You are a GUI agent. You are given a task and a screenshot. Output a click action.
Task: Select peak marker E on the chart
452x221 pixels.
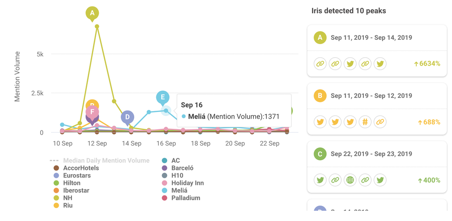click(x=162, y=97)
